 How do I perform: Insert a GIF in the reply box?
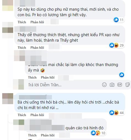[120, 85]
